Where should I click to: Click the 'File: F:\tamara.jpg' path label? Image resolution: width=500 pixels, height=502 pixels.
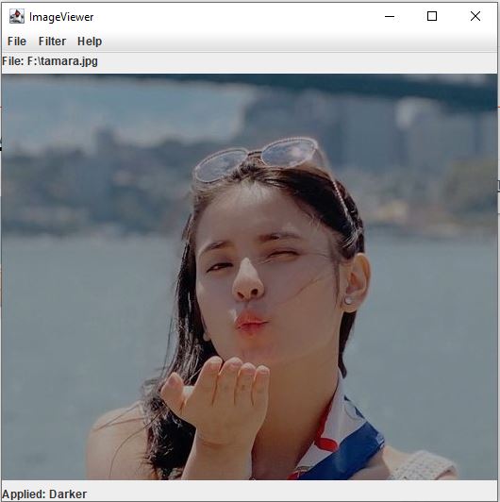pyautogui.click(x=50, y=61)
